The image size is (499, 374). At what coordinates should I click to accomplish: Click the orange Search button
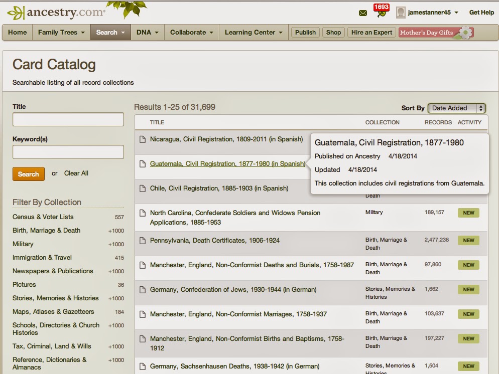pos(29,174)
